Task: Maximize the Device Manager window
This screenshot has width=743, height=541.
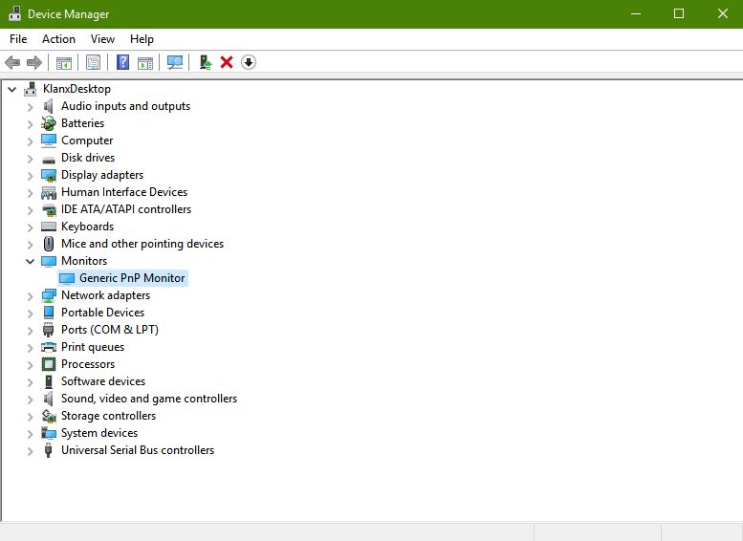Action: [679, 13]
